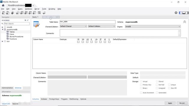Image resolution: width=189 pixels, height=106 pixels.
Task: Tick the B binary column checkbox
Action: pos(92,42)
